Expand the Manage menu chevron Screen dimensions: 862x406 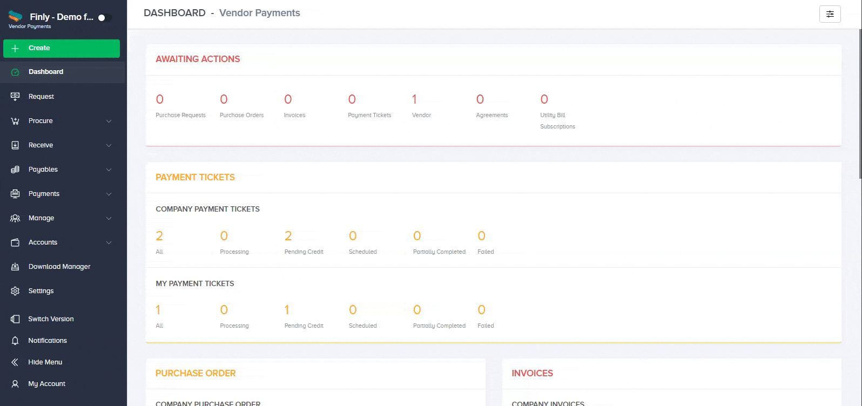[109, 218]
